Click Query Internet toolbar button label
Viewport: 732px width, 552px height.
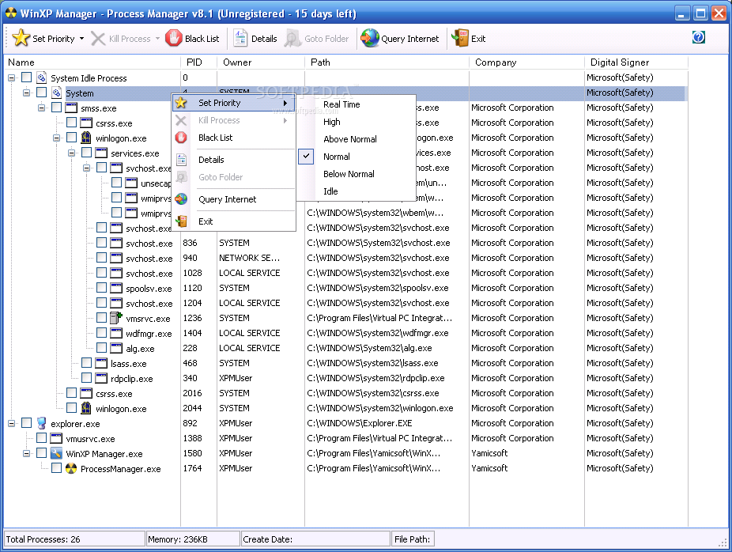coord(410,39)
